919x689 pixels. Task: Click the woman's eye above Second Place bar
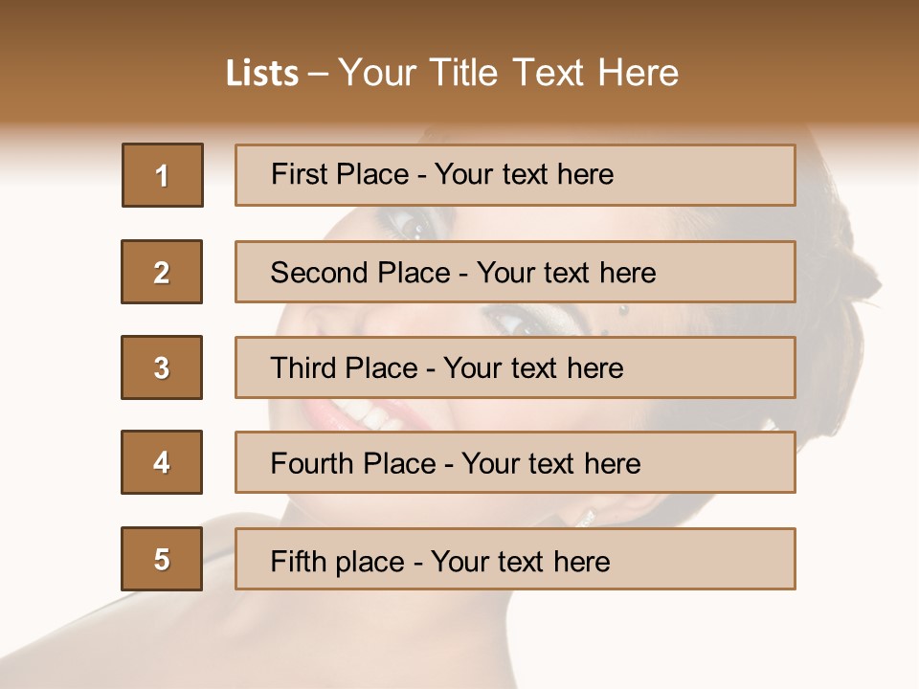[x=410, y=225]
